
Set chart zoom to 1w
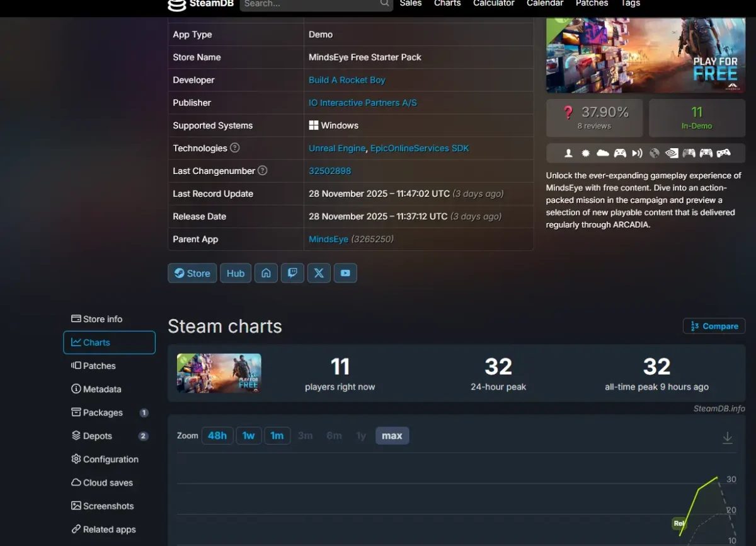pyautogui.click(x=249, y=436)
